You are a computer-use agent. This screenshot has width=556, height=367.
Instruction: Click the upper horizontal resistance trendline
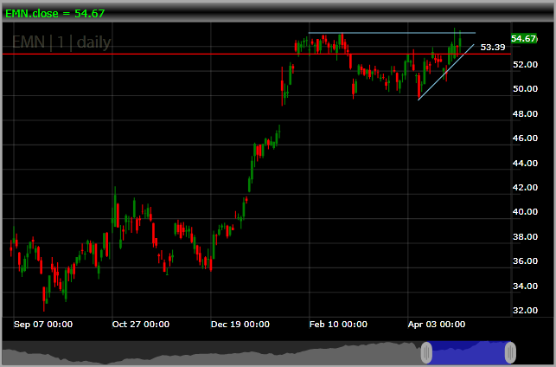(392, 33)
